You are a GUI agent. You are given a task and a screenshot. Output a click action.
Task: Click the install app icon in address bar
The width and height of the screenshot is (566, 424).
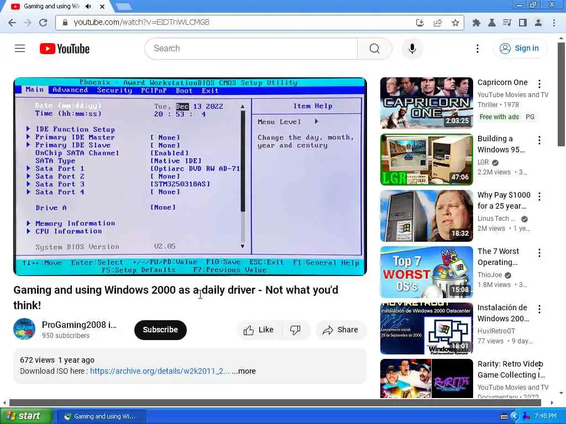[420, 23]
